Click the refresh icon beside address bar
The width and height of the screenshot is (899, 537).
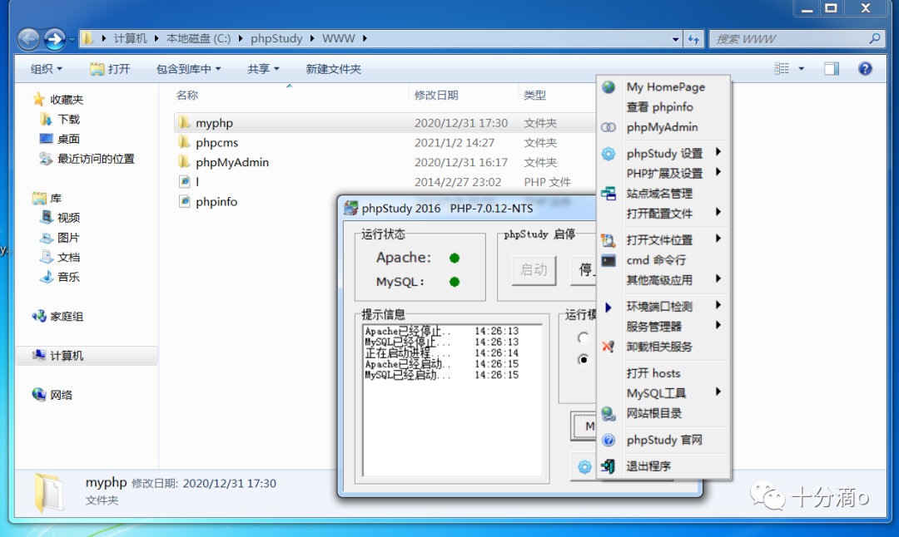pos(693,39)
